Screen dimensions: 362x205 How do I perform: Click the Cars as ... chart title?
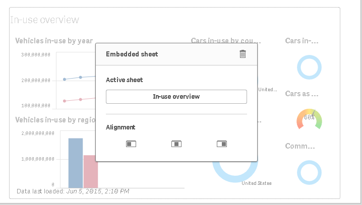tap(301, 94)
